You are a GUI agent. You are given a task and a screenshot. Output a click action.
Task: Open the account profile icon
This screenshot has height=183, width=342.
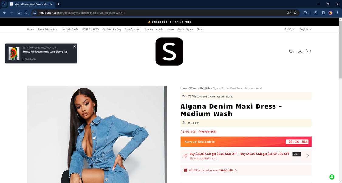(x=300, y=52)
